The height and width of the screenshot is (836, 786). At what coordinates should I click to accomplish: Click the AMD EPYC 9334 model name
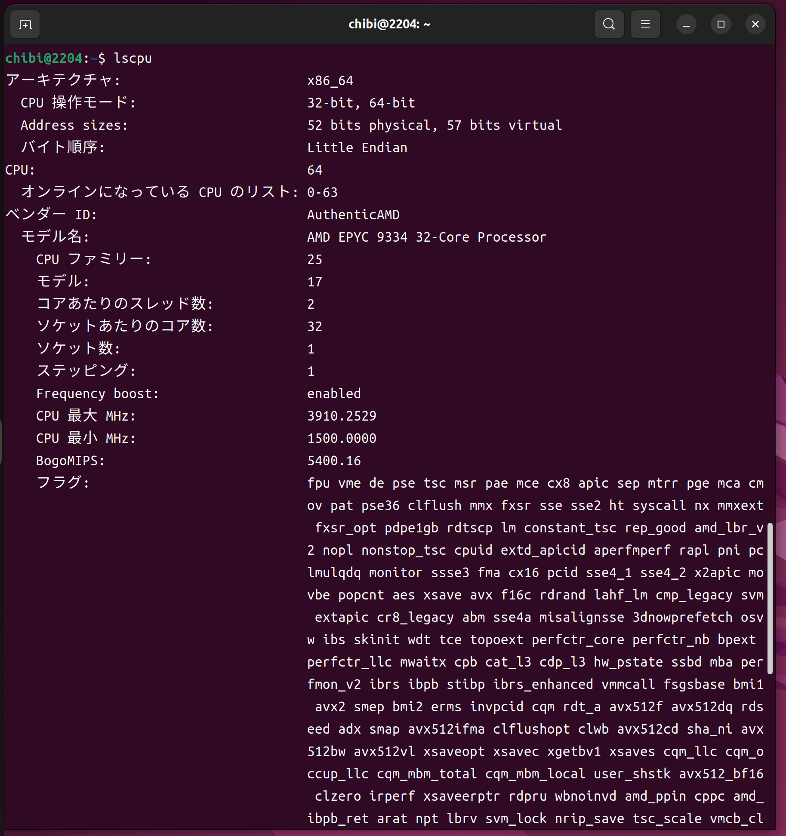click(426, 237)
